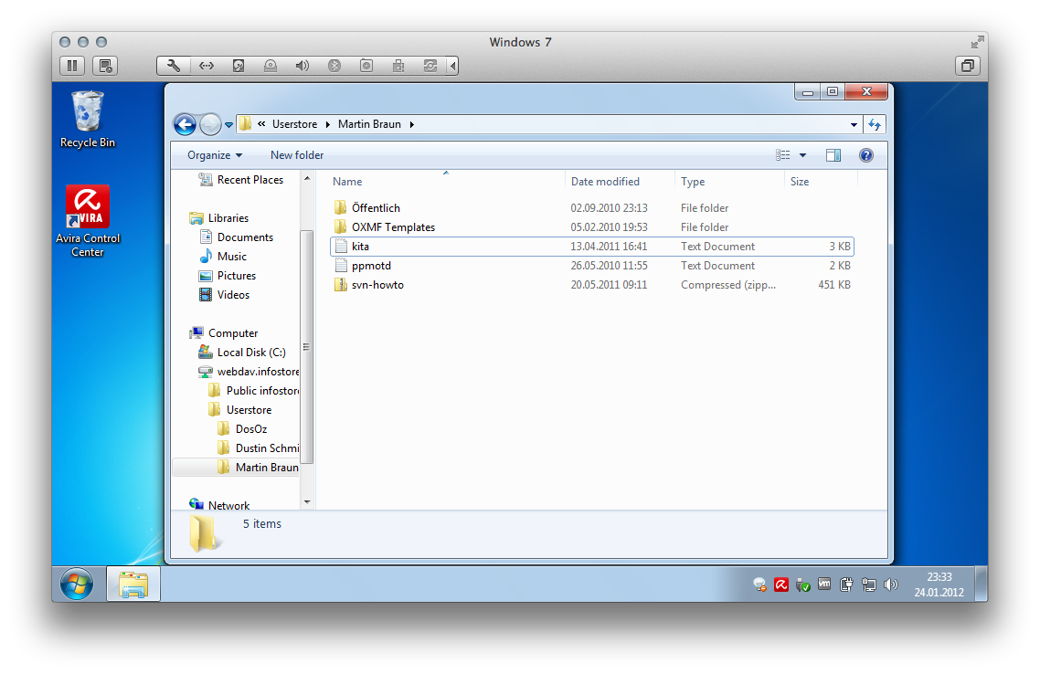Open VM settings wrench icon
The image size is (1040, 674).
pyautogui.click(x=174, y=66)
